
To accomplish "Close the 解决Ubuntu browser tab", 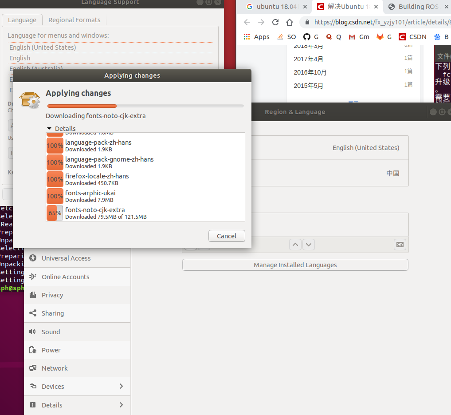I will pos(376,7).
